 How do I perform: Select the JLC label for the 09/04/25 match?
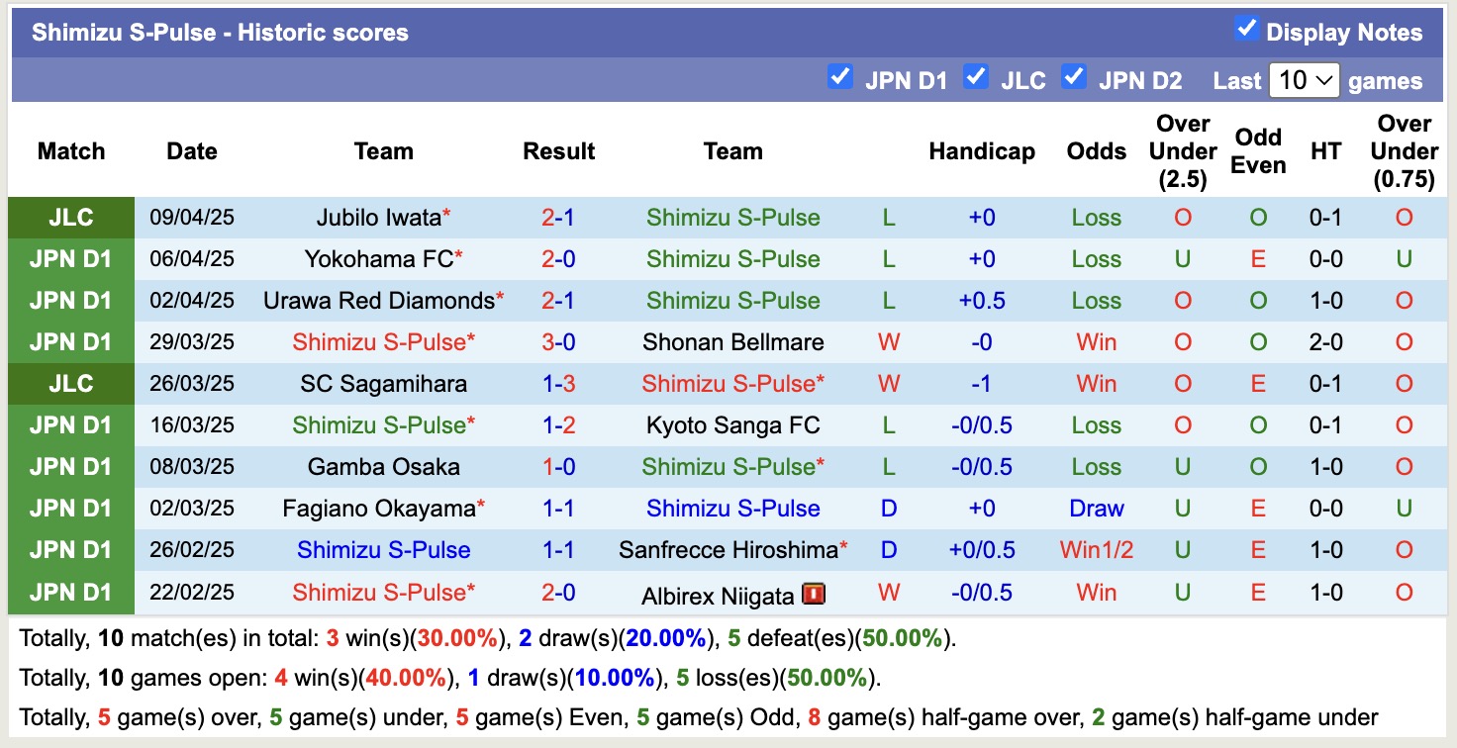click(x=70, y=218)
